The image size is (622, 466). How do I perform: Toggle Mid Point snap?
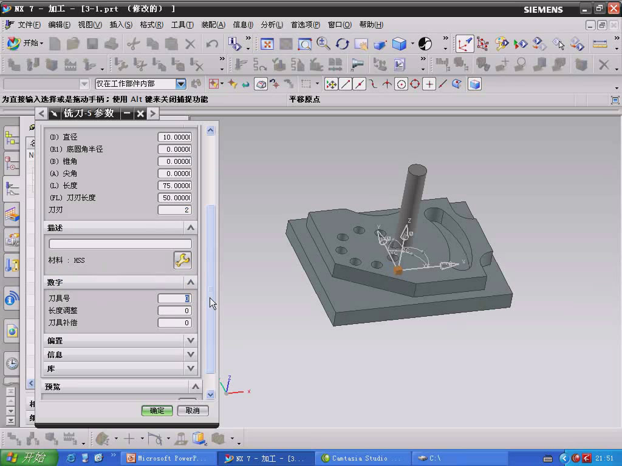pos(360,84)
